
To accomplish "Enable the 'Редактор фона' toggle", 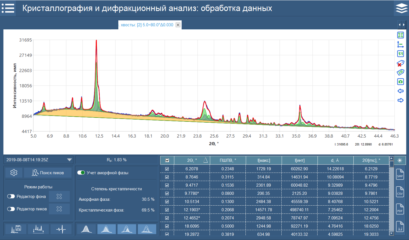I will click(11, 196).
